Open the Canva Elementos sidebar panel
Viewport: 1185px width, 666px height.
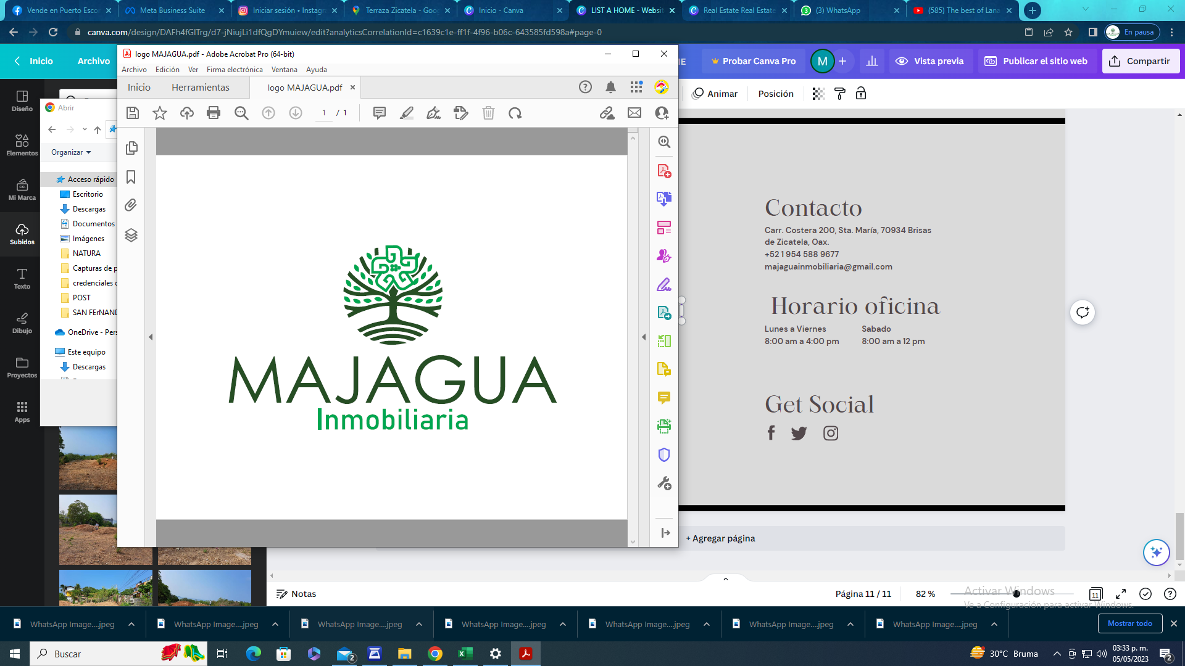tap(22, 146)
